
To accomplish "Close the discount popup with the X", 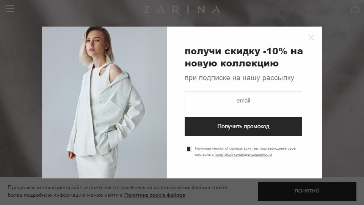I will point(311,38).
